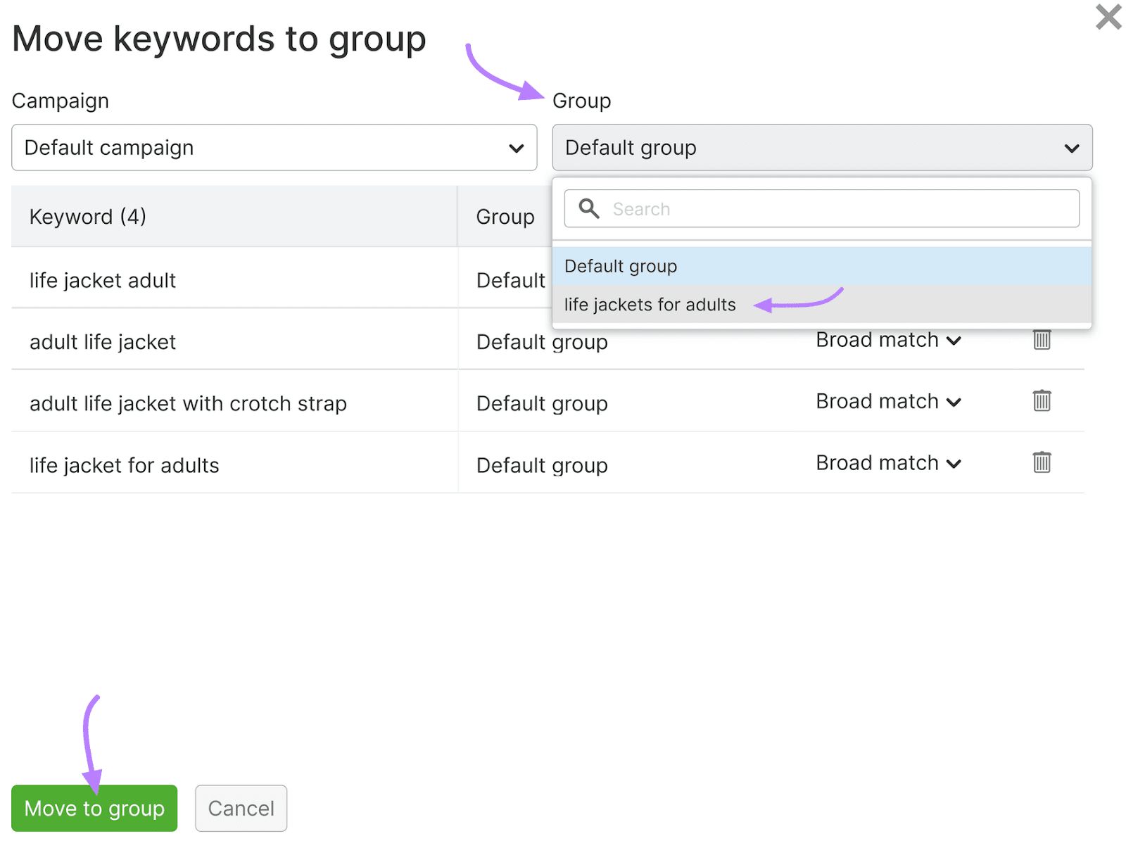Click the chevron next to Broad match for "adult life jacket"
The width and height of the screenshot is (1126, 841).
click(x=954, y=341)
